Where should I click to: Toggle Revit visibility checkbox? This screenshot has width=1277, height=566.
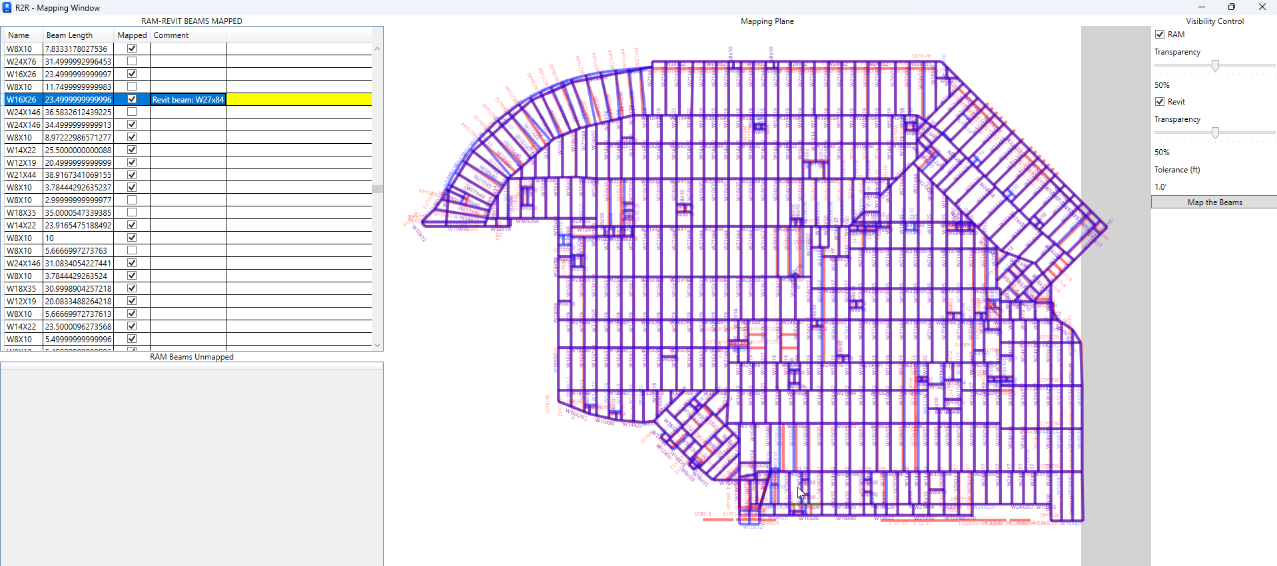pos(1160,101)
